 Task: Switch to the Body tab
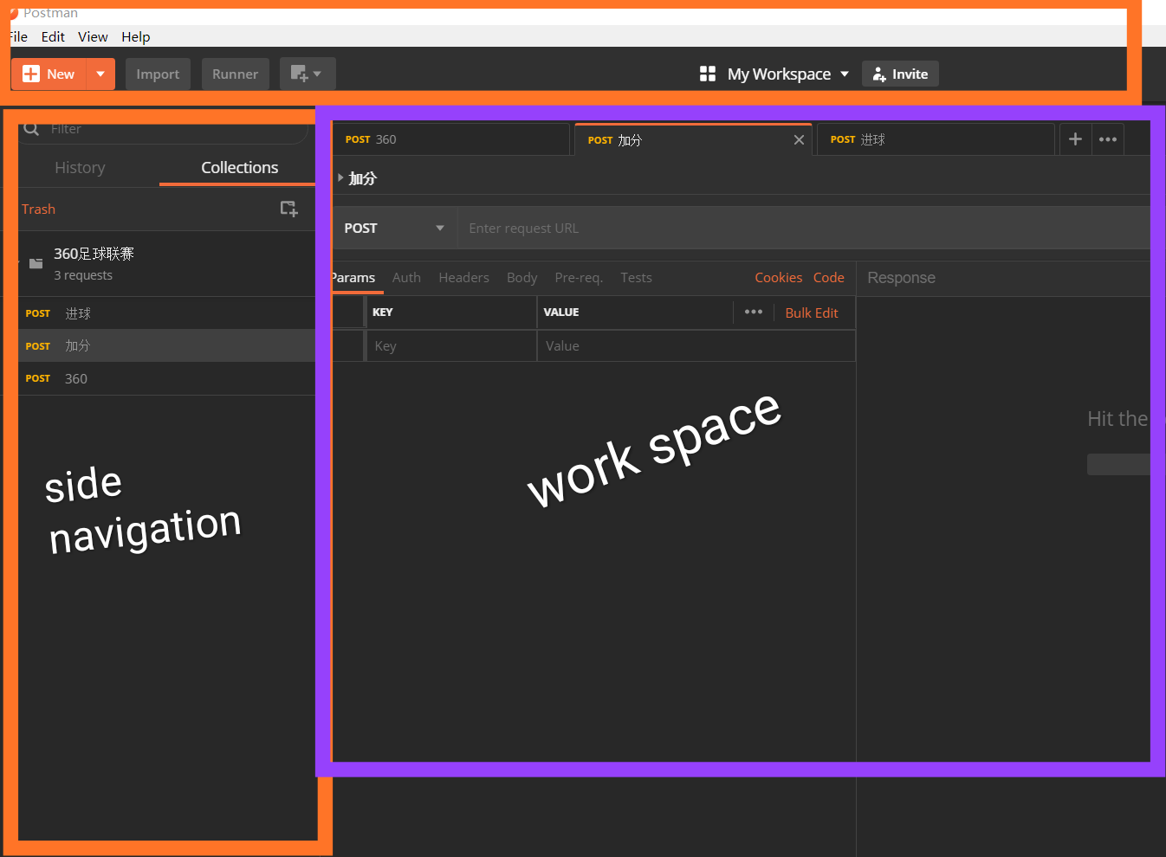pos(521,278)
